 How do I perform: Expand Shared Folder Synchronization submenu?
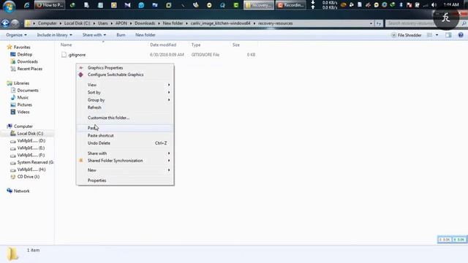(125, 161)
